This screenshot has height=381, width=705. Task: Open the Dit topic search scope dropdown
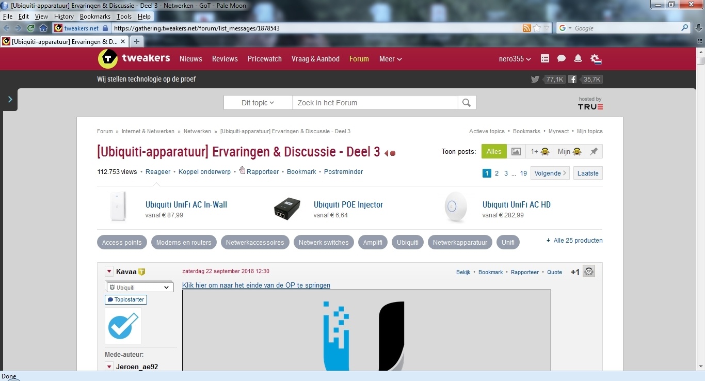pos(258,103)
